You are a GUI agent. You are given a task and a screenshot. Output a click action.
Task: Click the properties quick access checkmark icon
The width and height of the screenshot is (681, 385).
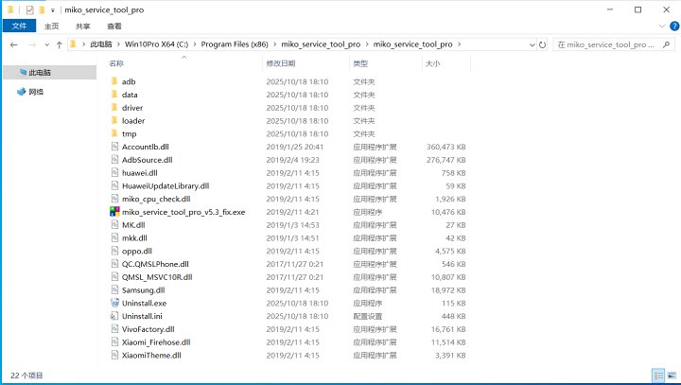30,9
